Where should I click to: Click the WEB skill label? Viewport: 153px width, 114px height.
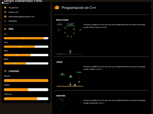click(6, 51)
